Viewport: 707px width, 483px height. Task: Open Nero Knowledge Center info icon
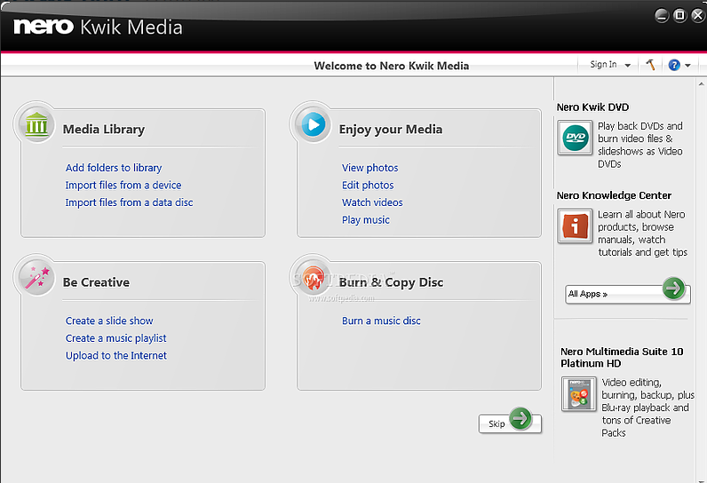tap(575, 226)
